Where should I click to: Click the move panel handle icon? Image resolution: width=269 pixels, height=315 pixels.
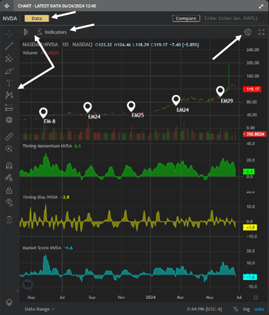pos(7,6)
